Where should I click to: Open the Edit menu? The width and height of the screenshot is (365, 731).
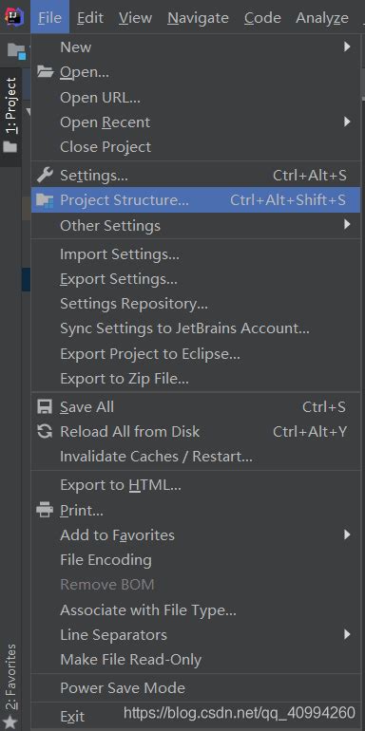pyautogui.click(x=90, y=18)
